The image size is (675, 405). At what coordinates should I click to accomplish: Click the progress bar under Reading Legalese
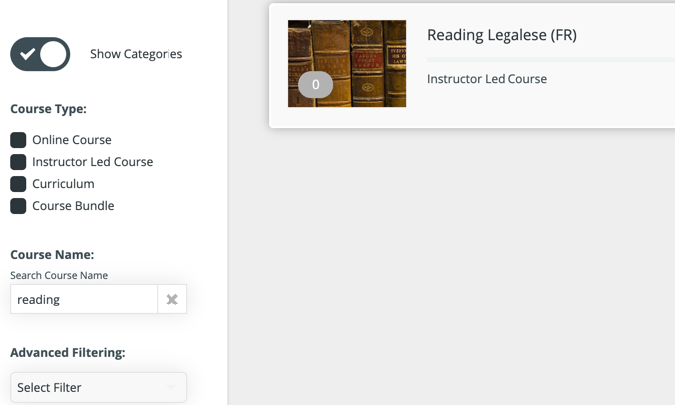[550, 60]
